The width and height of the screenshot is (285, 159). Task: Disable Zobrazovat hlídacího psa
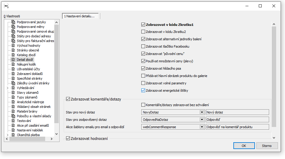point(143,68)
